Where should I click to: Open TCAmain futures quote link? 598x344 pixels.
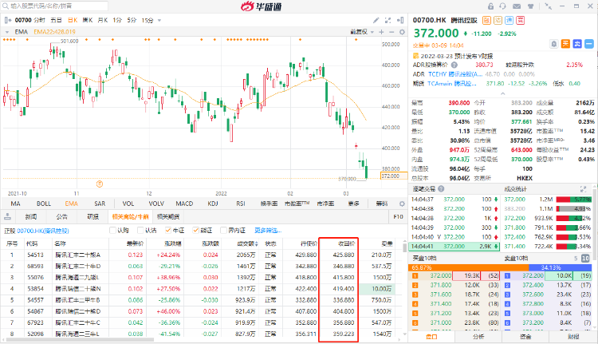tap(451, 83)
